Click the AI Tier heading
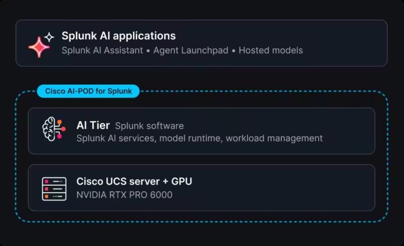The height and width of the screenshot is (246, 404). coord(93,125)
